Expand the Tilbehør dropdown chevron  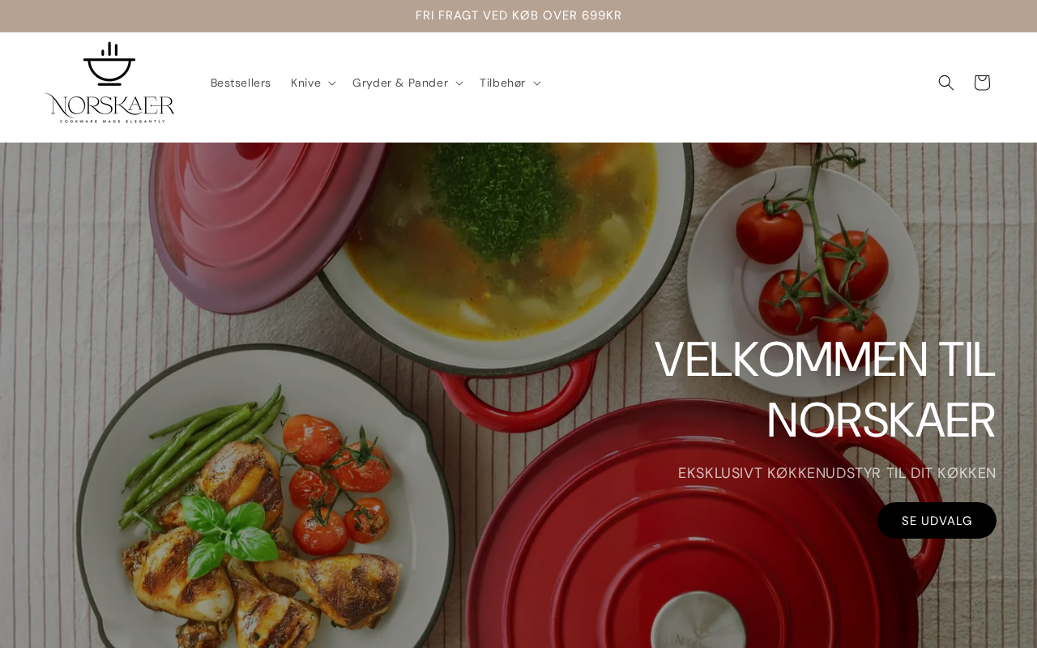536,83
